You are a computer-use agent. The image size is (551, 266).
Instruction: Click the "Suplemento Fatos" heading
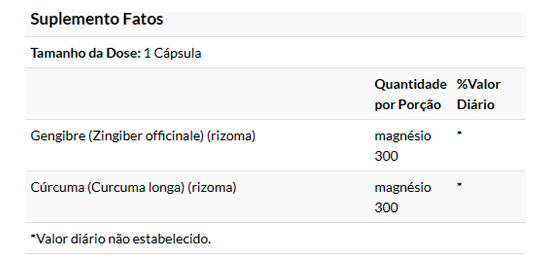97,20
